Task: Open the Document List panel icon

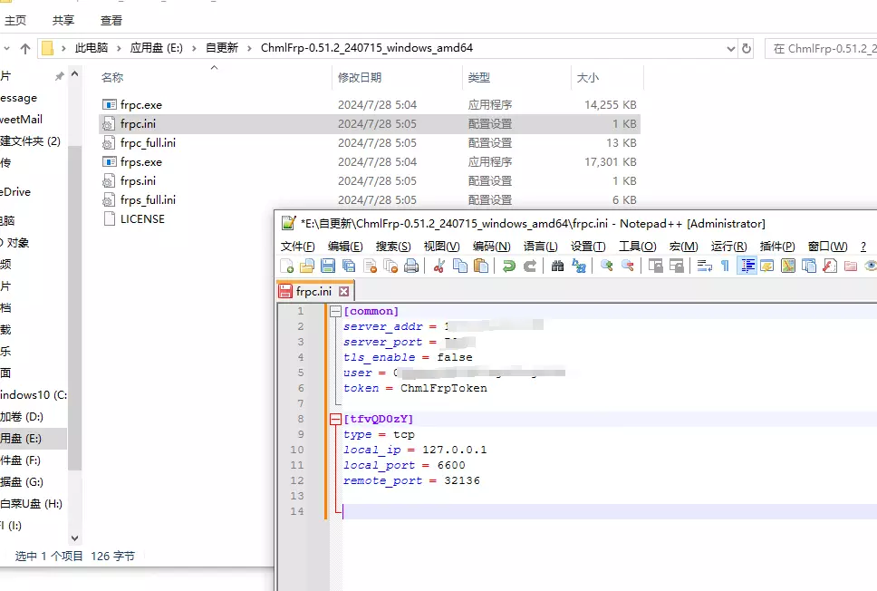Action: pos(809,266)
